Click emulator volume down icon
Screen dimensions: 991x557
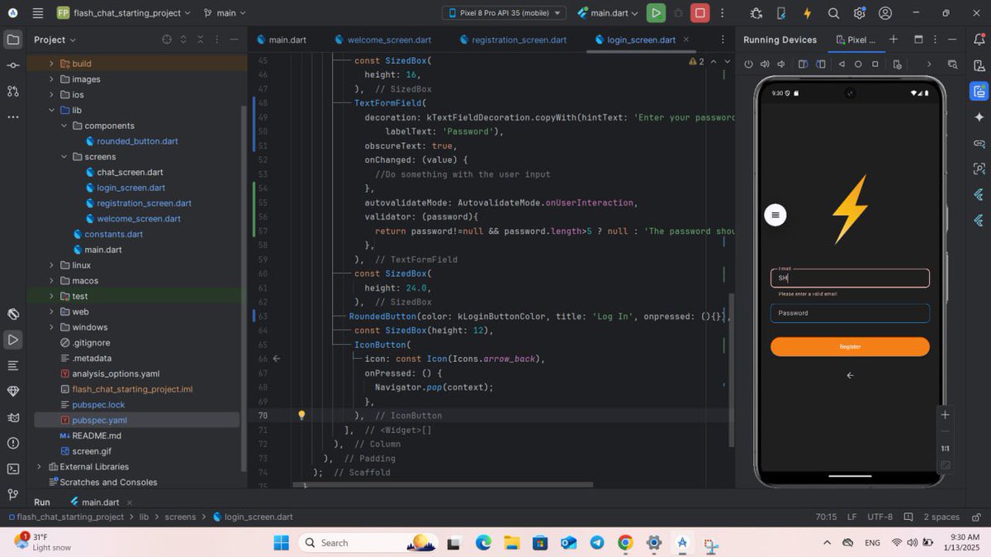tap(780, 64)
